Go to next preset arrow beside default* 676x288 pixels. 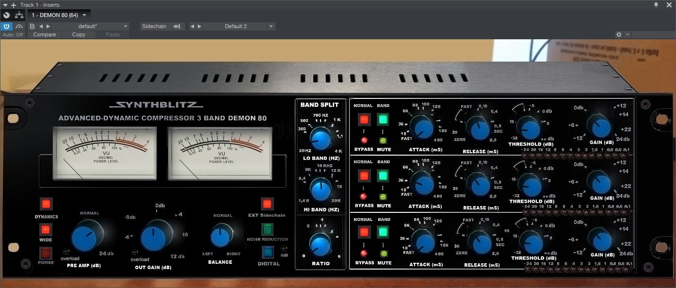click(48, 26)
